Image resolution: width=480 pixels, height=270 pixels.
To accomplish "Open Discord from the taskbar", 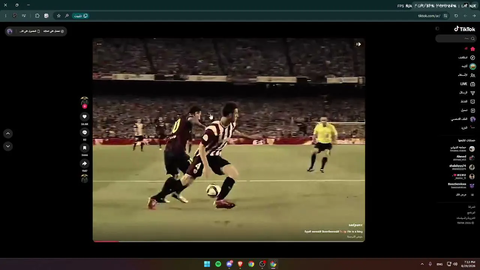I will tap(229, 264).
